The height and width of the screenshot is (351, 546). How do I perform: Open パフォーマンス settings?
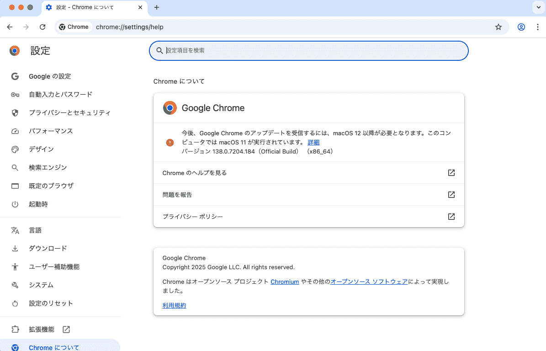(x=51, y=131)
